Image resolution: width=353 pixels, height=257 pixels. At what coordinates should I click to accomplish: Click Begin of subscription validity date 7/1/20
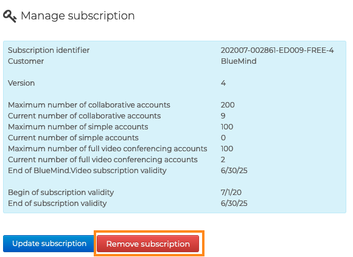pyautogui.click(x=231, y=193)
